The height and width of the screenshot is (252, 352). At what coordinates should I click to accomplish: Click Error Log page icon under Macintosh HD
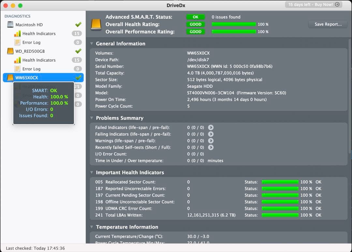17,42
